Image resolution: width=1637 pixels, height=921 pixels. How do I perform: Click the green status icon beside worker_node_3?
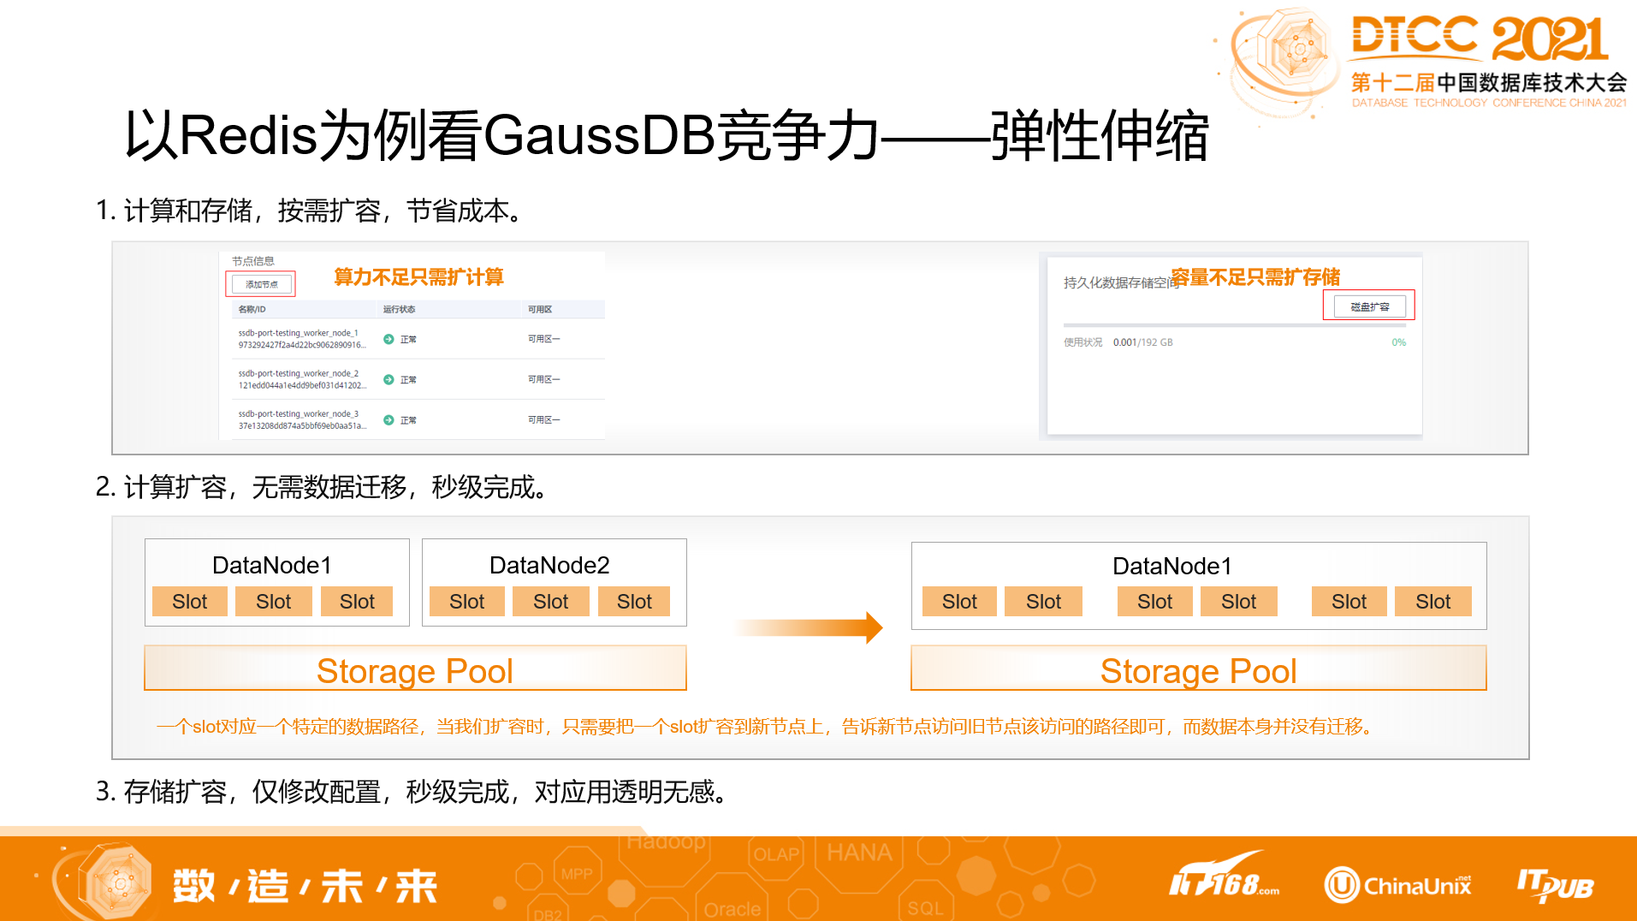click(387, 419)
